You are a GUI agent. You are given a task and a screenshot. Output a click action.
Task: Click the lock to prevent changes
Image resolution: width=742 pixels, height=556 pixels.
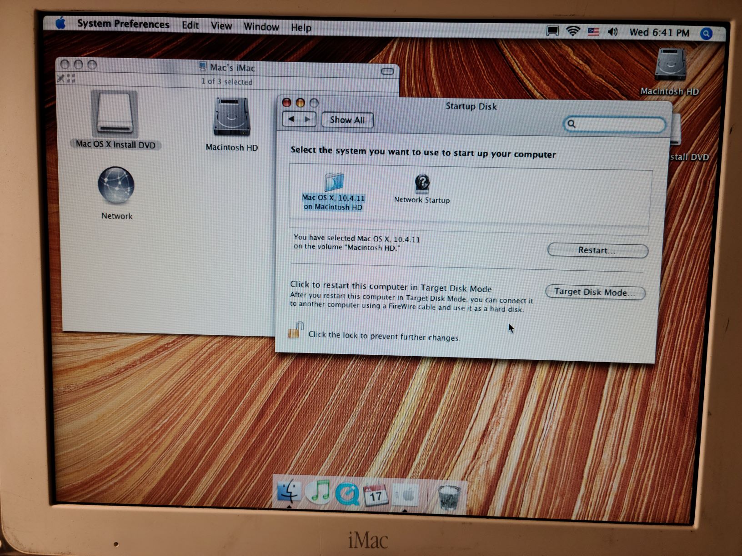[295, 330]
